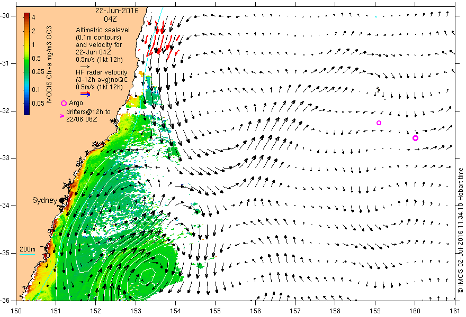Click the latitude axis label '-34'
Viewport: 466px width, 317px height.
click(x=6, y=206)
